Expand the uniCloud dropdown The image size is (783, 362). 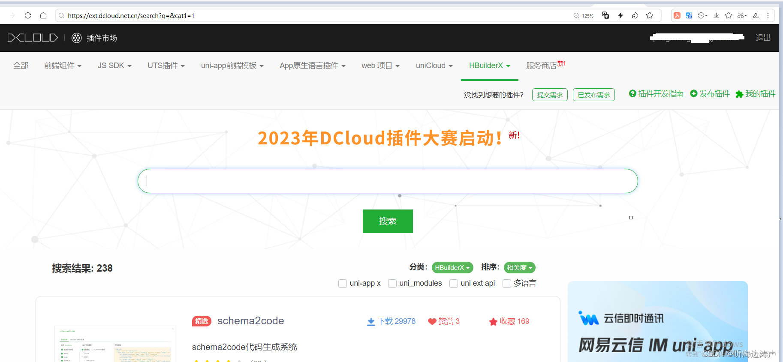(x=434, y=66)
